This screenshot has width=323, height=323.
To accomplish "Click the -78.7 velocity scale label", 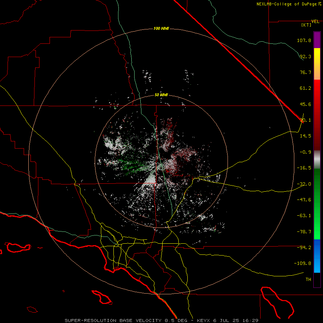I will coord(304,232).
